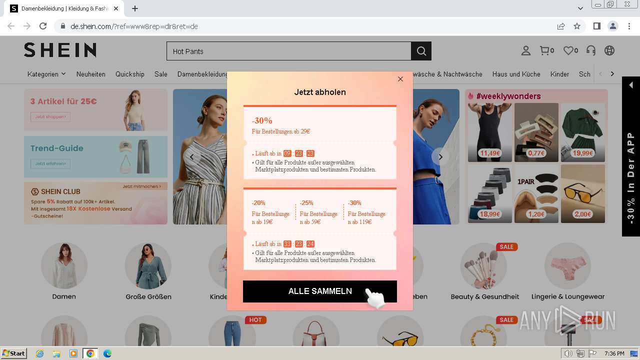Image resolution: width=640 pixels, height=360 pixels.
Task: Open the Damen category circle
Action: click(x=64, y=266)
